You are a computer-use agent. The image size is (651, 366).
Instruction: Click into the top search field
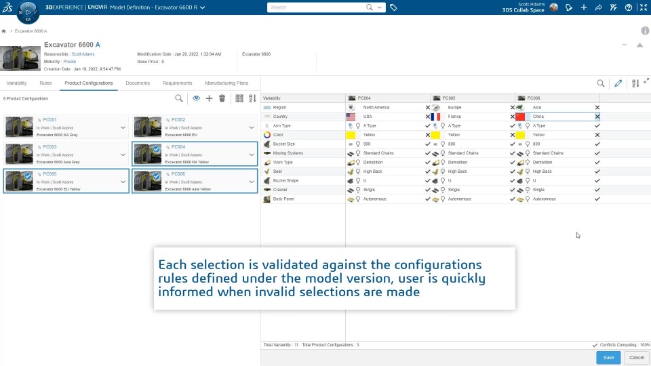[x=317, y=7]
